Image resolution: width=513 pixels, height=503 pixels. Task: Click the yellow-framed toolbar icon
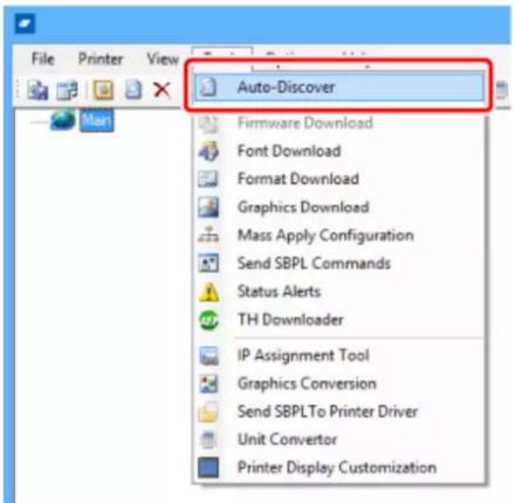[x=104, y=90]
